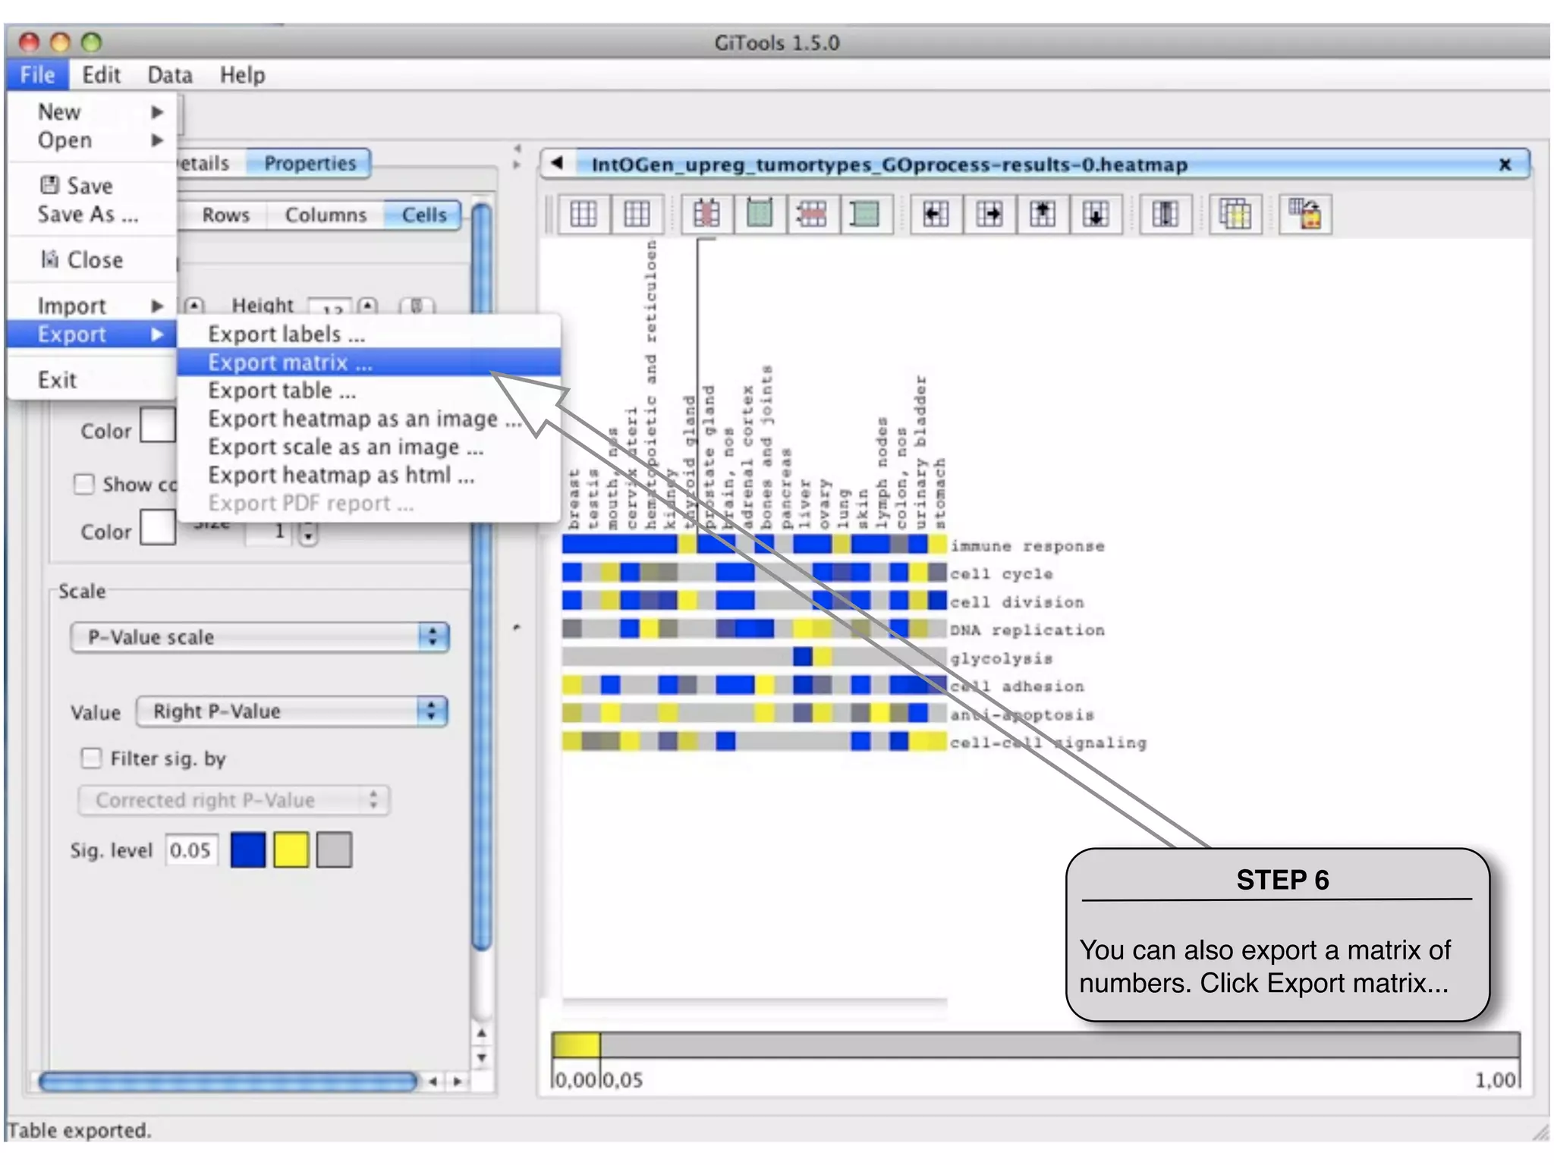This screenshot has height=1165, width=1554.
Task: Click the move column right icon
Action: click(x=989, y=215)
